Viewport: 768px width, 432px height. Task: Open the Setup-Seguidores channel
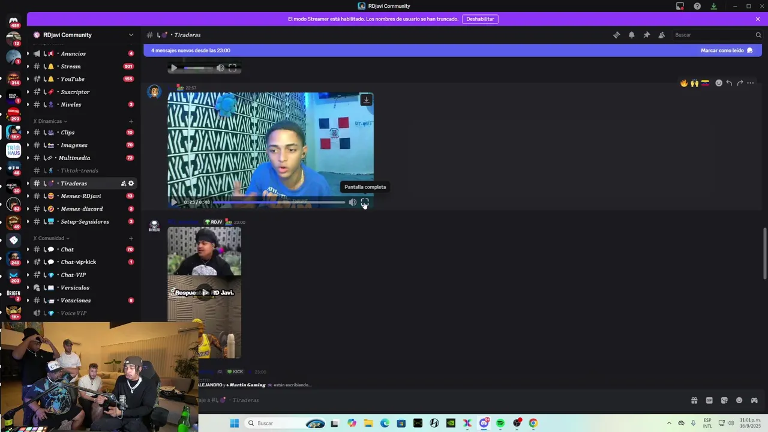tap(85, 221)
